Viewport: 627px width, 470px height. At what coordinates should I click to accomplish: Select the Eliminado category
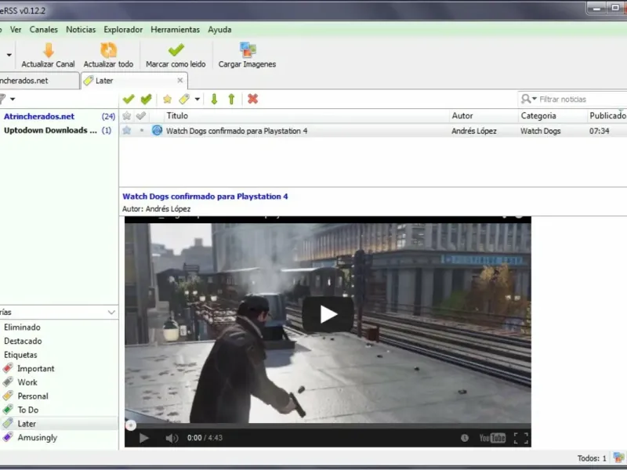click(x=22, y=327)
